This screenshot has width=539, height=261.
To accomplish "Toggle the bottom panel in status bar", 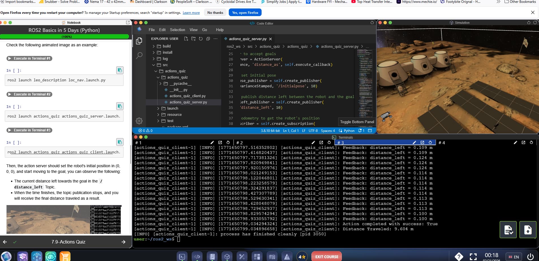I will [x=370, y=130].
